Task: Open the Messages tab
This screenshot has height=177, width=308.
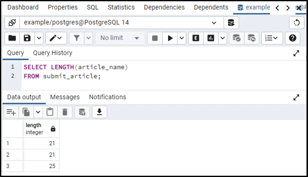Action: [x=65, y=97]
